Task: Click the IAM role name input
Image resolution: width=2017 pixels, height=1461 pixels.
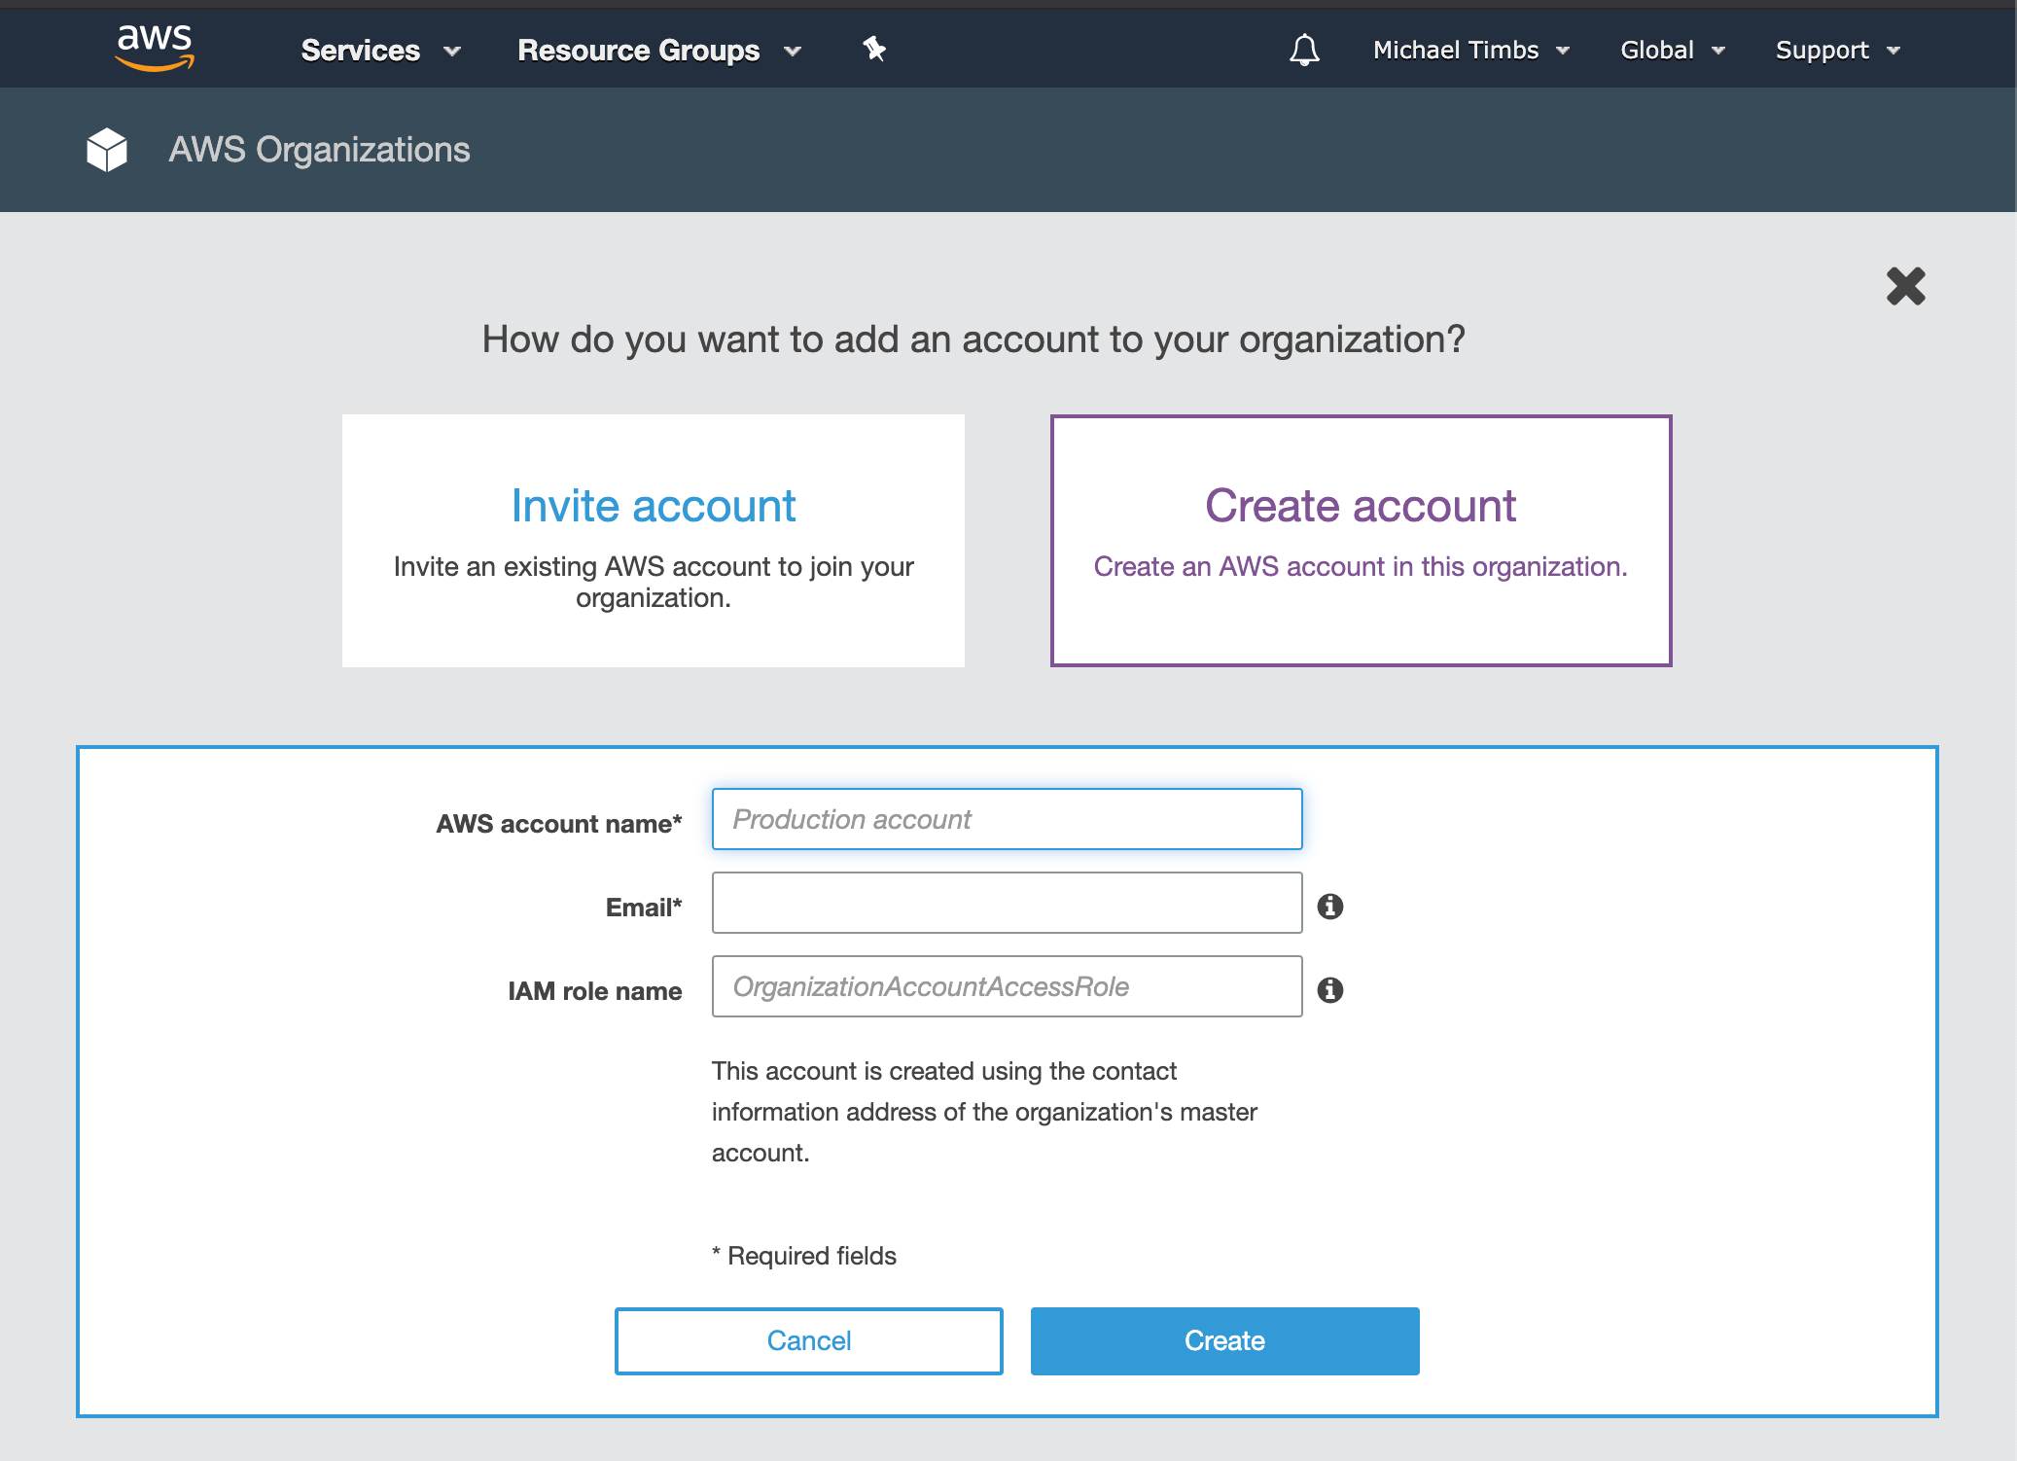Action: 1007,986
